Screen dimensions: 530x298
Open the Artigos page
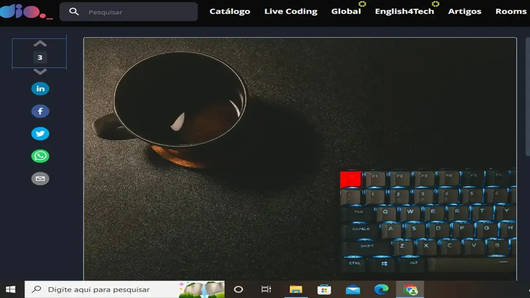tap(465, 12)
